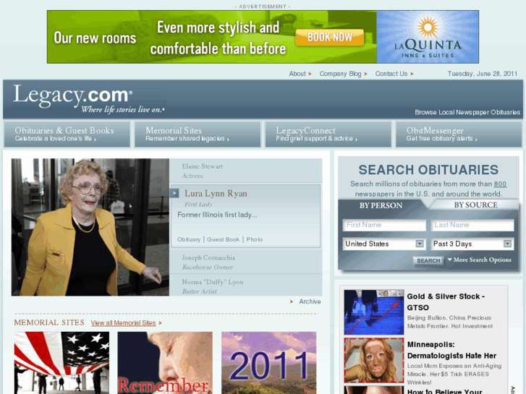Click the SEARCH button
Viewport: 526px width, 394px height.
click(428, 260)
